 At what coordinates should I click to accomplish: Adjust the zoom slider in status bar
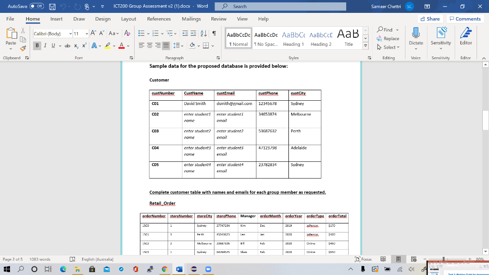click(x=444, y=259)
